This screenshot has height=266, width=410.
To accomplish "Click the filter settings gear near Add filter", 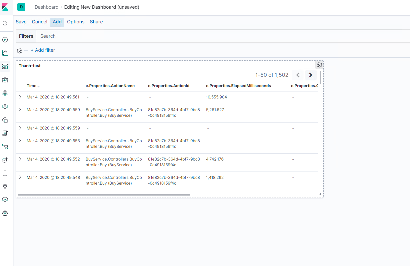I will coord(19,50).
